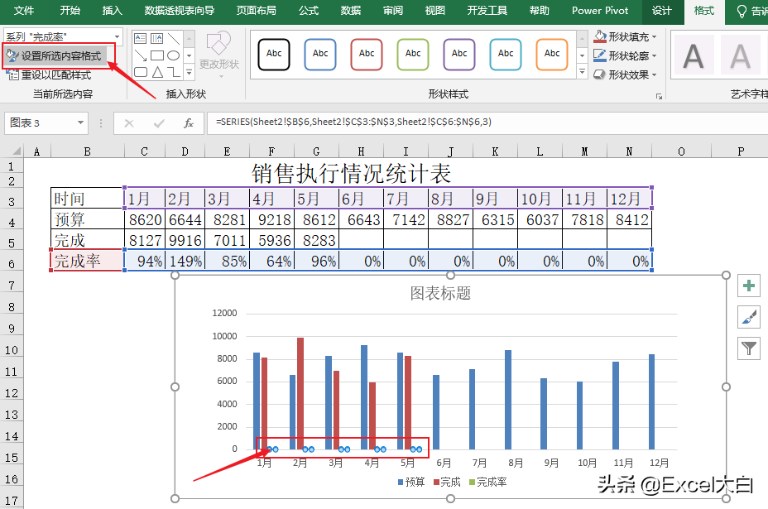Select the triangle shape
This screenshot has width=768, height=509.
[156, 73]
